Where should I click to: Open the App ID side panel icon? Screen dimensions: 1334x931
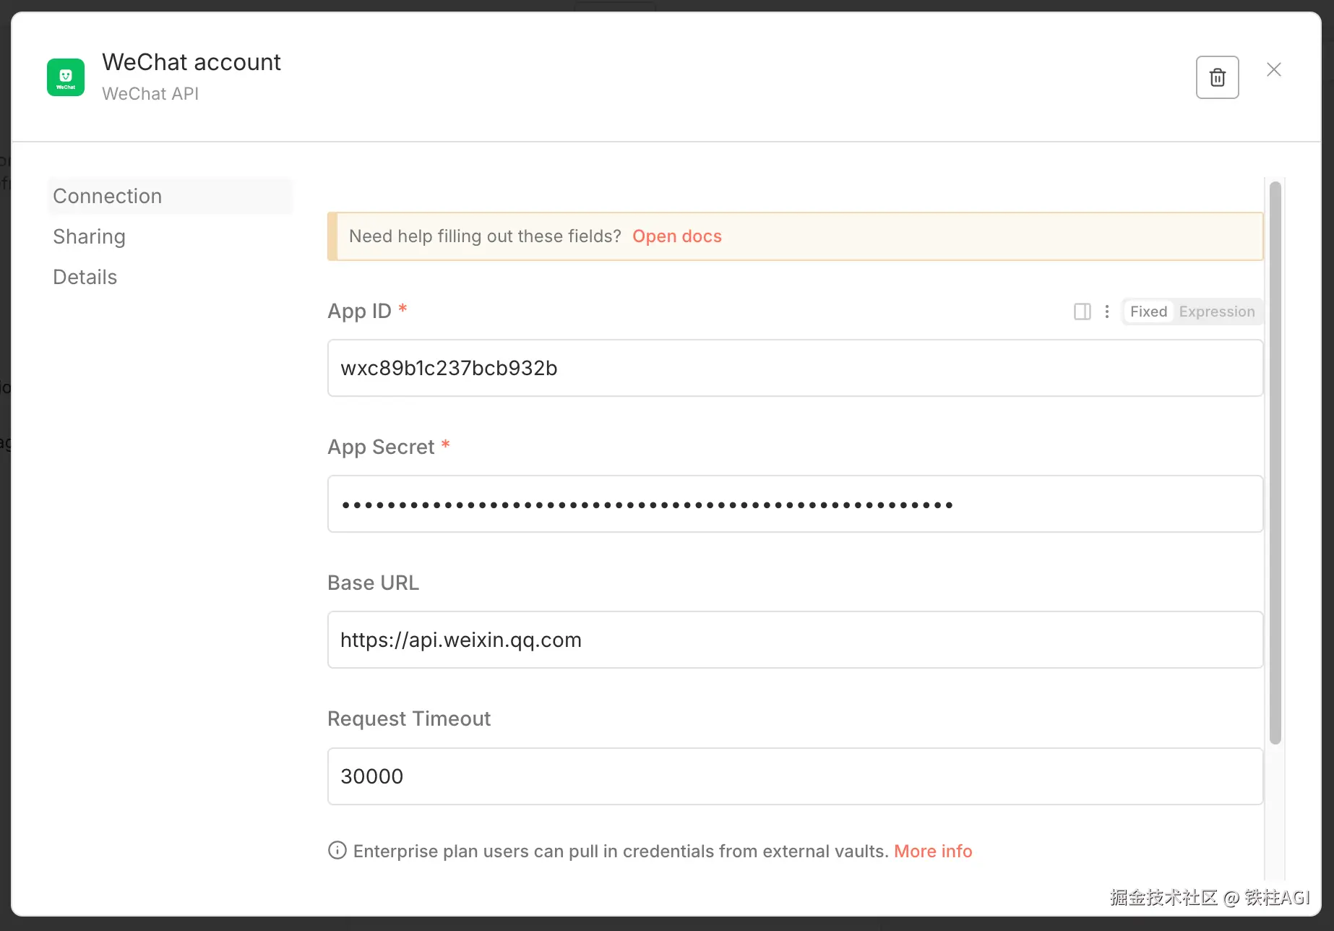(1082, 312)
